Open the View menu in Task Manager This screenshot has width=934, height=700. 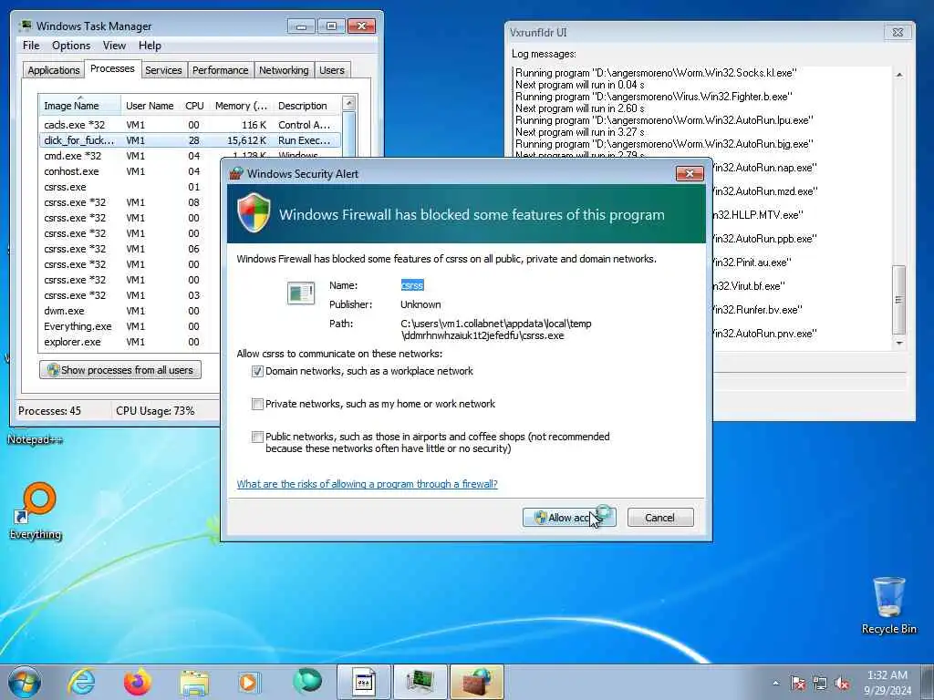click(x=114, y=46)
